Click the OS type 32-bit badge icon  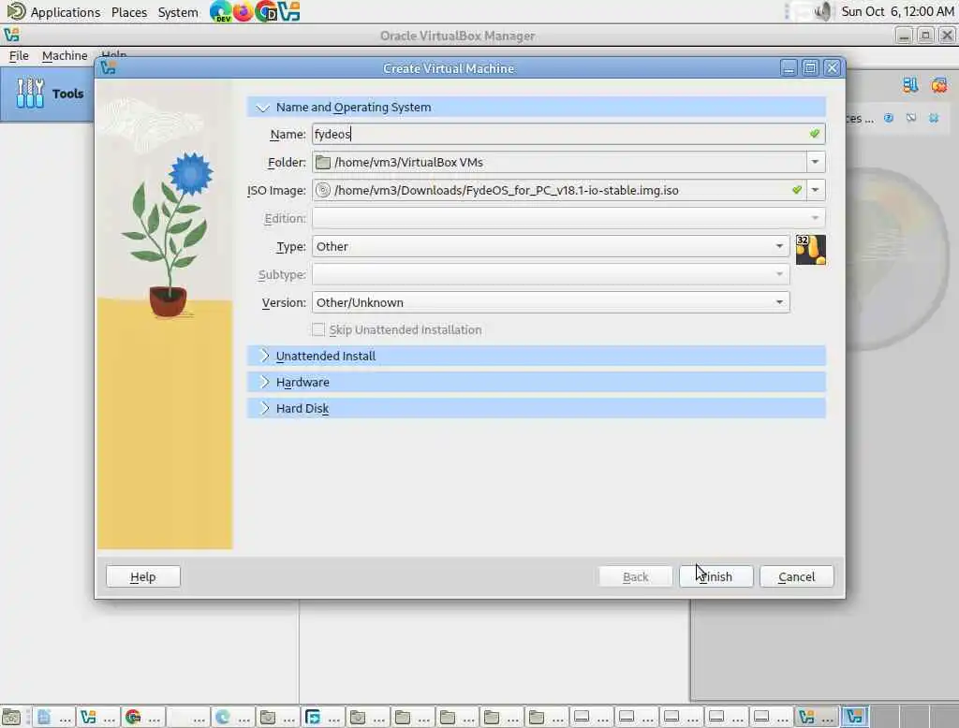pos(810,250)
